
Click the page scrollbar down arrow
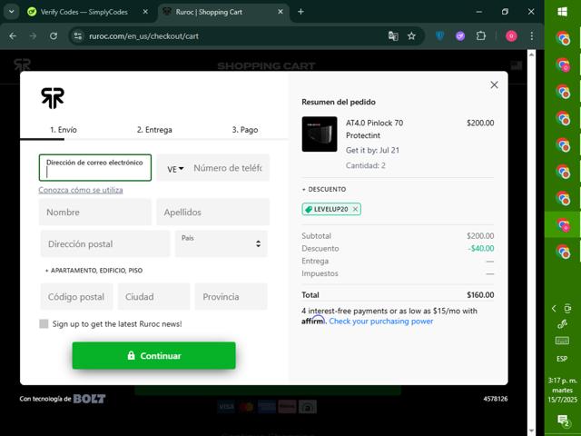(x=531, y=431)
